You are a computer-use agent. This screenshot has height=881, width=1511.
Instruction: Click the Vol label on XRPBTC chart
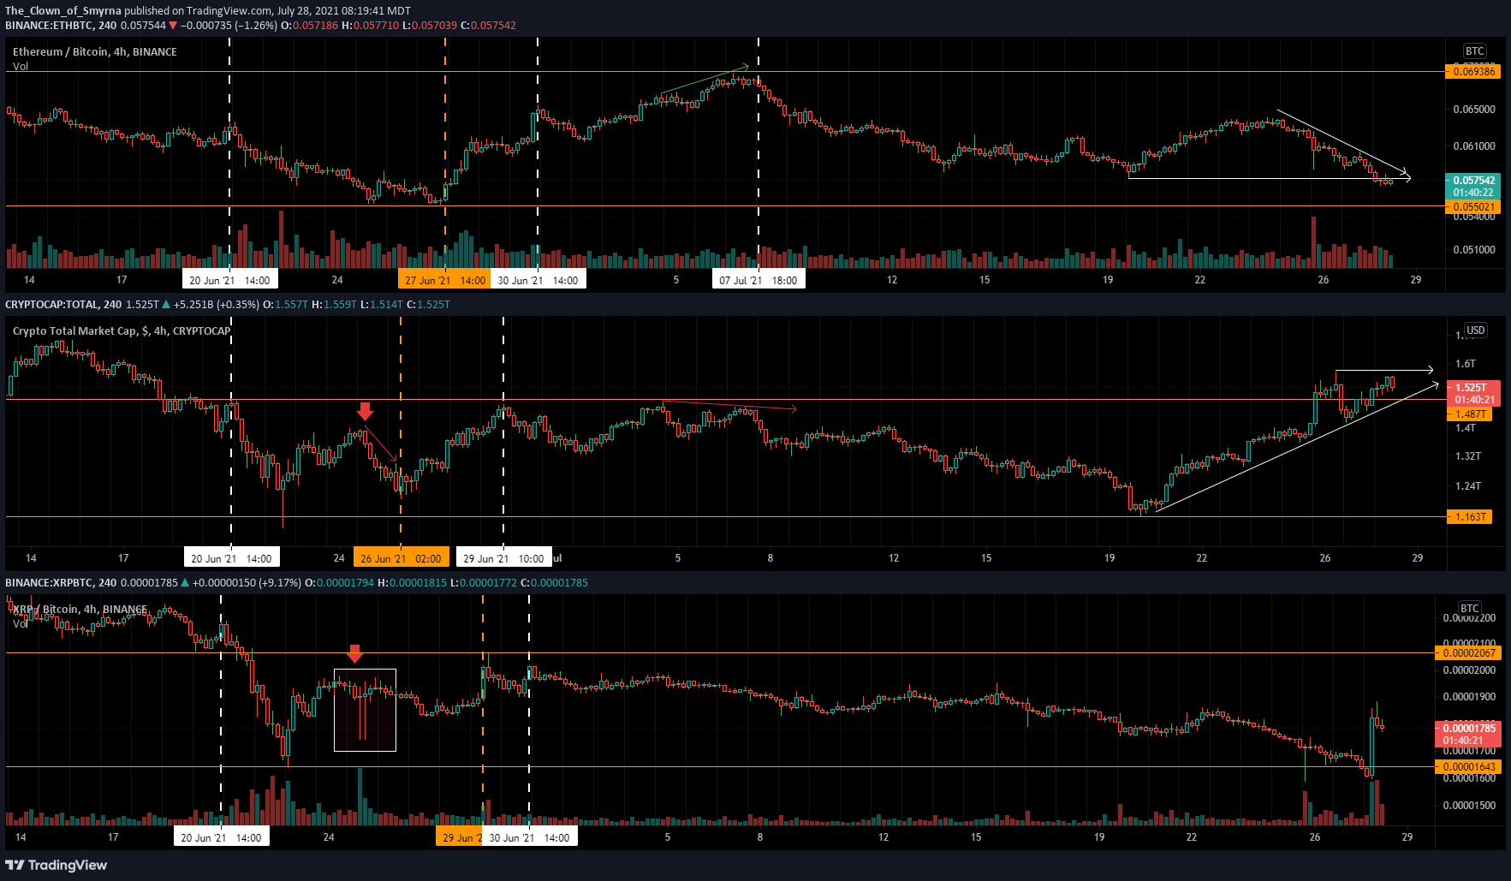[21, 623]
